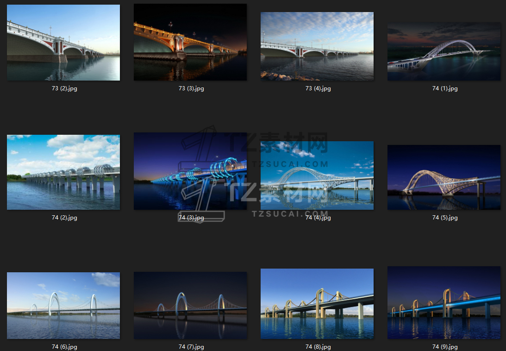This screenshot has height=351, width=506.
Task: Click file name 74 (9).jpg
Action: [445, 347]
